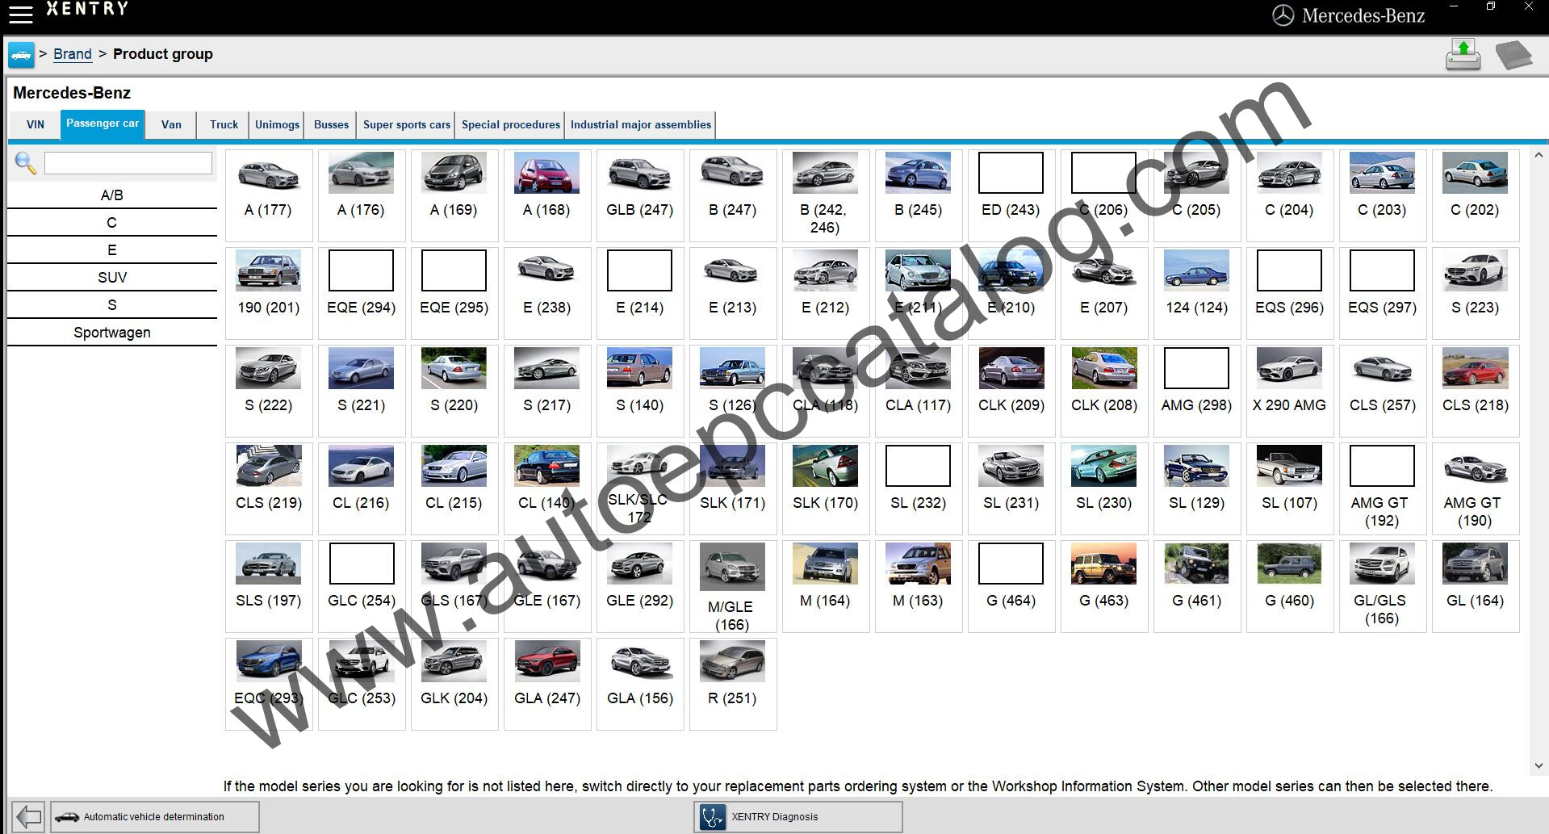Click the upload tray icon with green arrow

1463,55
